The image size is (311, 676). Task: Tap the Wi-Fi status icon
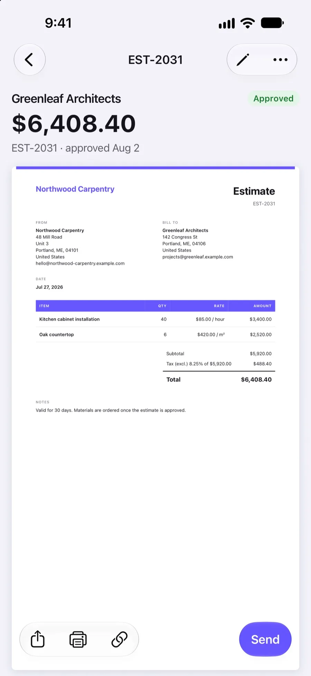click(x=247, y=23)
